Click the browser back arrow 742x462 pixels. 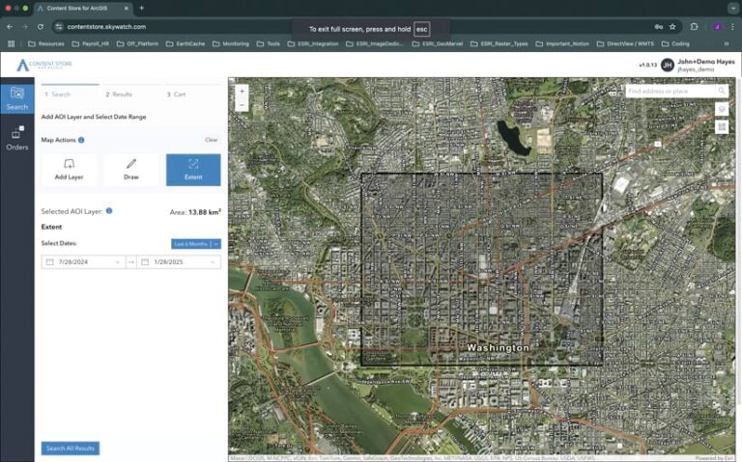point(10,27)
